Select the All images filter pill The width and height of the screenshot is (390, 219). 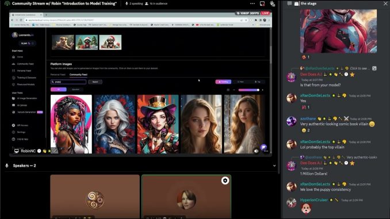pos(59,90)
